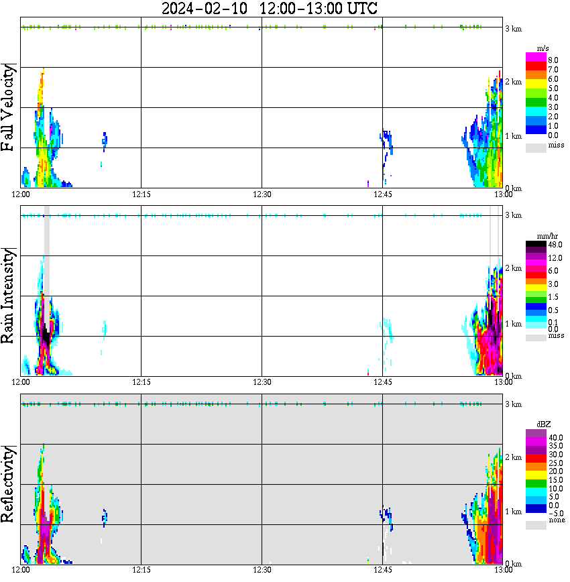This screenshot has height=582, width=570.
Task: Click the 12:15 tick label under Fall Velocity
Action: 141,194
